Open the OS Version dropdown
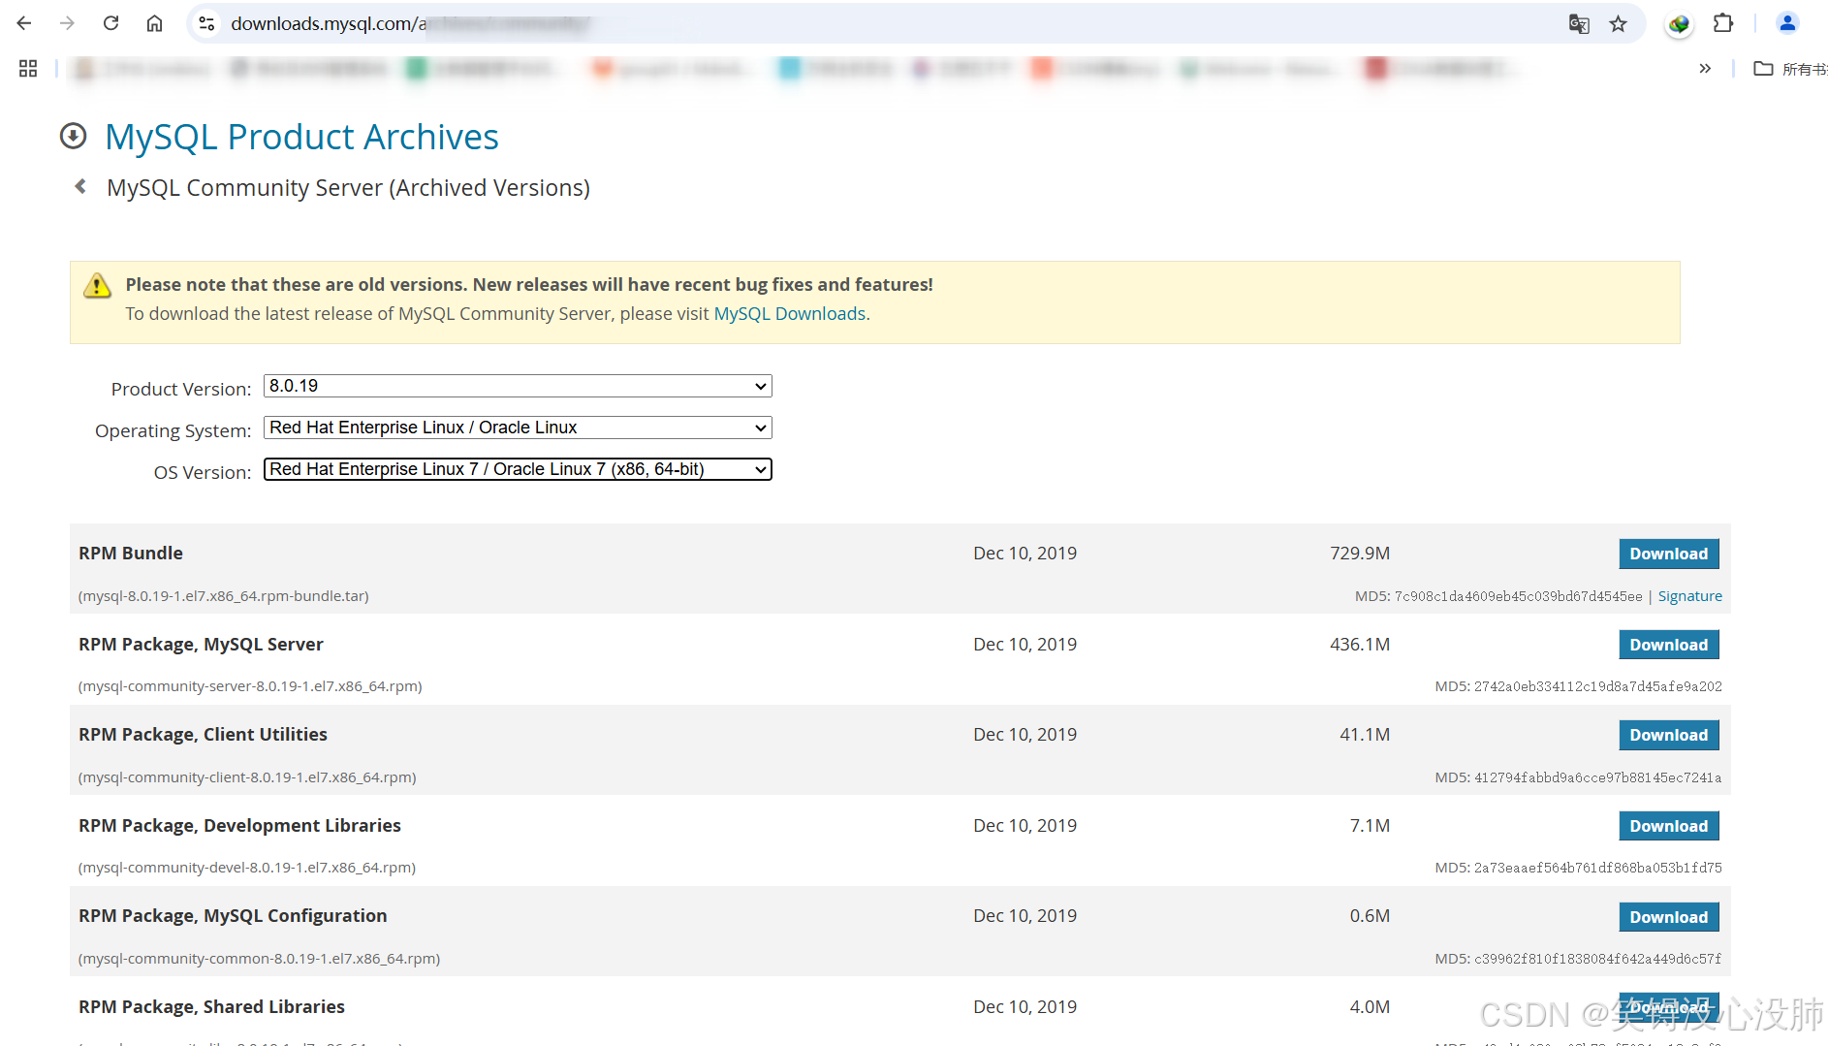This screenshot has width=1828, height=1046. tap(518, 469)
